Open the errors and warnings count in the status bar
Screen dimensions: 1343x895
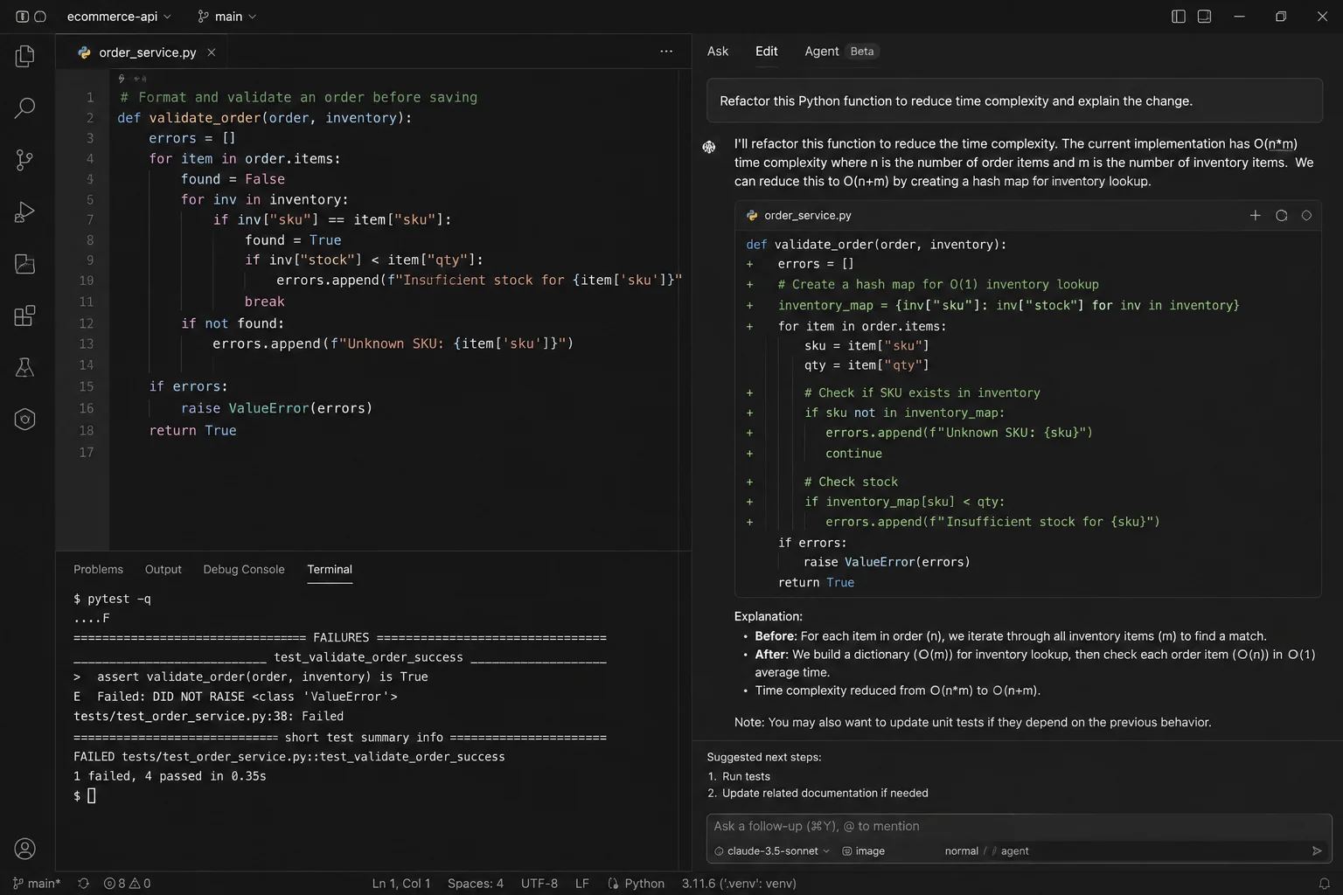127,884
